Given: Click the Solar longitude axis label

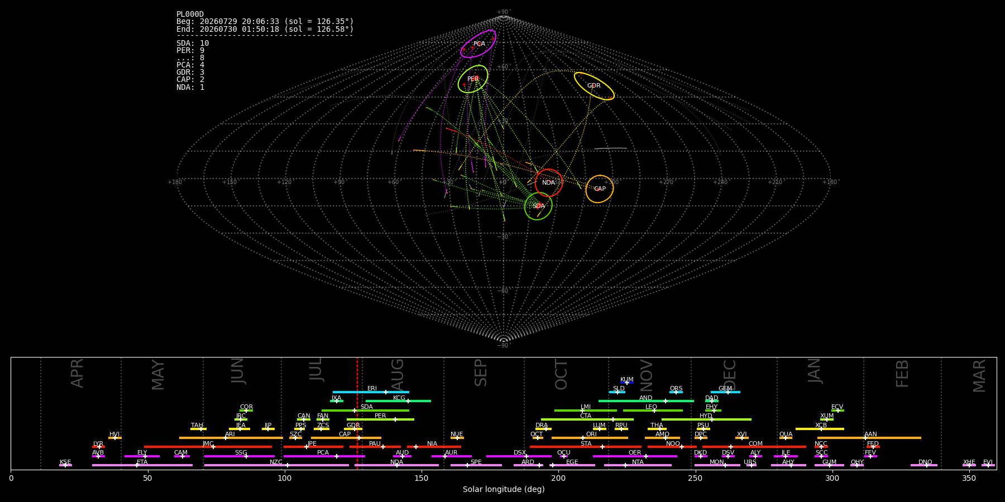Looking at the screenshot, I should click(x=504, y=489).
